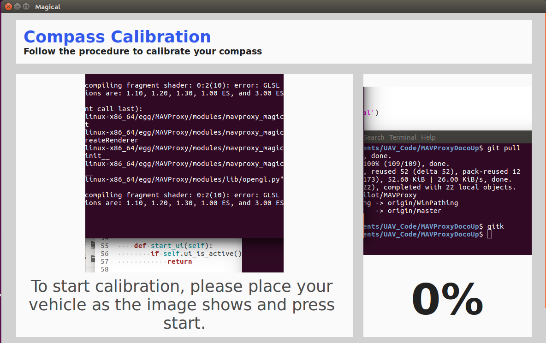Click the vehicle orientation image in left panel
Image resolution: width=546 pixels, height=343 pixels.
pos(184,173)
